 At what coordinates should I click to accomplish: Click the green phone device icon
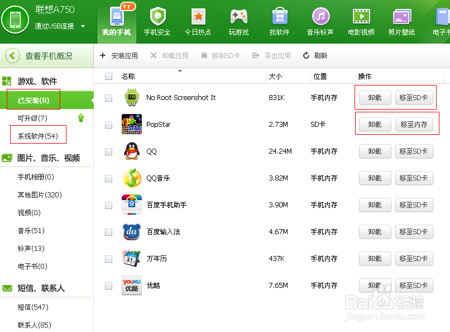point(15,20)
